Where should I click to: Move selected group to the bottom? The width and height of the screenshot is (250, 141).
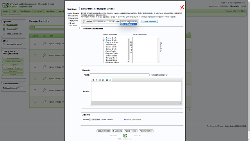[x=161, y=51]
